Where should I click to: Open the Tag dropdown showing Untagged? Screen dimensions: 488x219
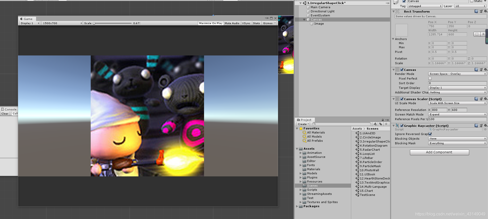tap(425, 6)
